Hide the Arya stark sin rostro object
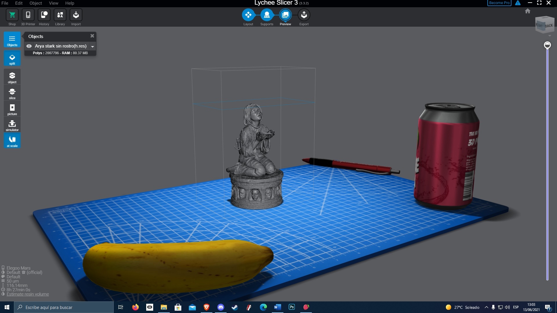Image resolution: width=557 pixels, height=313 pixels. (29, 46)
